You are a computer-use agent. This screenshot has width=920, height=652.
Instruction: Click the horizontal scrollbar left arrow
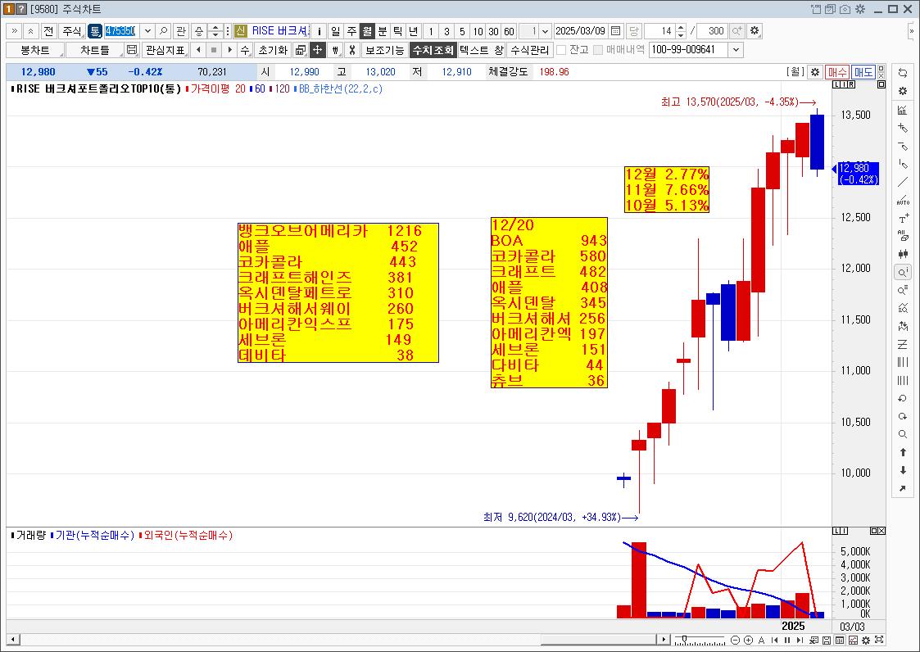11,640
